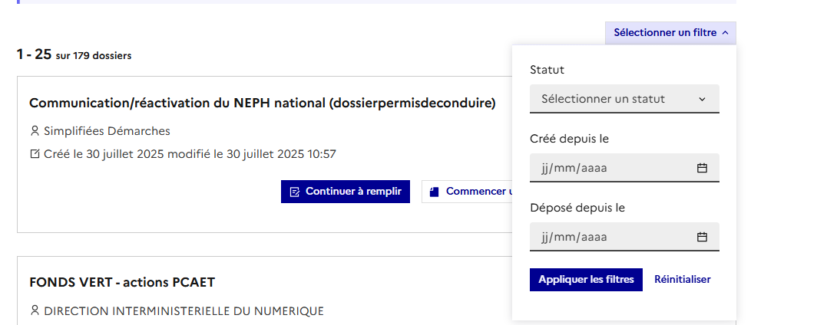Click the Simplifiées Démarches owner name
This screenshot has width=817, height=325.
coord(107,131)
